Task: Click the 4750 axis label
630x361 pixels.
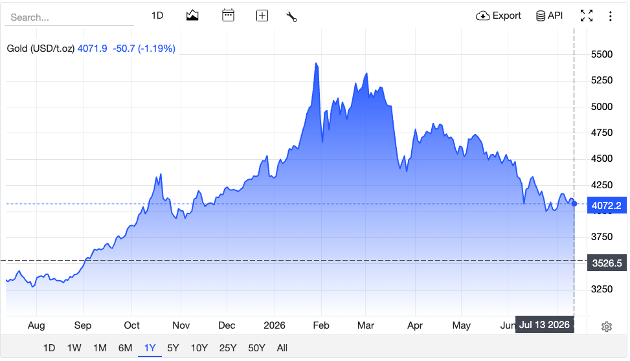Action: click(602, 133)
